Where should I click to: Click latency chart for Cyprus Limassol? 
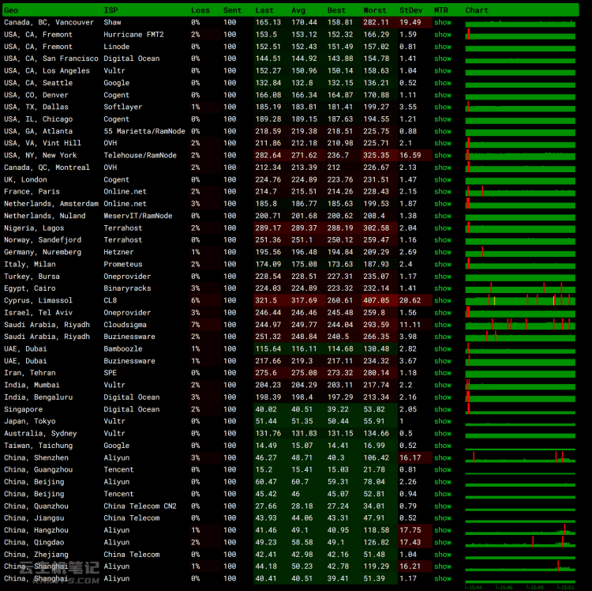(520, 300)
